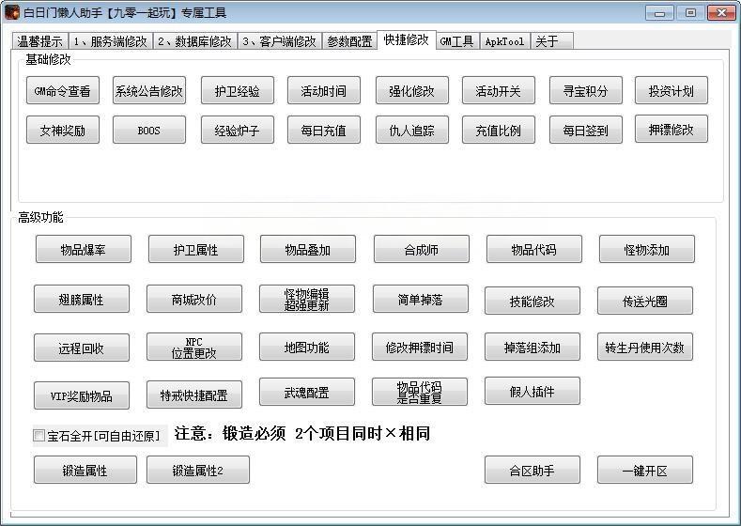741x526 pixels.
Task: Open the 假人插件 button
Action: pyautogui.click(x=533, y=392)
